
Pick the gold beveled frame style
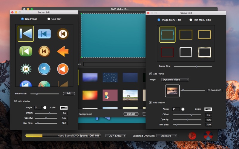(205, 35)
